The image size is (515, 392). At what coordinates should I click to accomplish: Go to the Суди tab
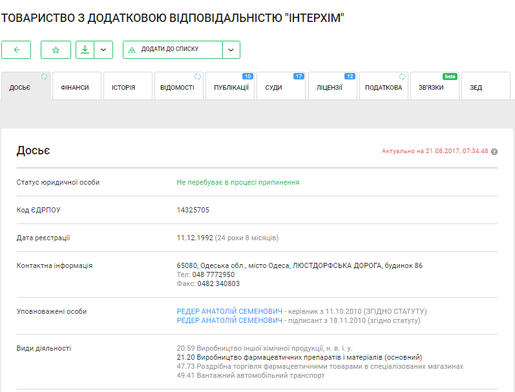(273, 88)
